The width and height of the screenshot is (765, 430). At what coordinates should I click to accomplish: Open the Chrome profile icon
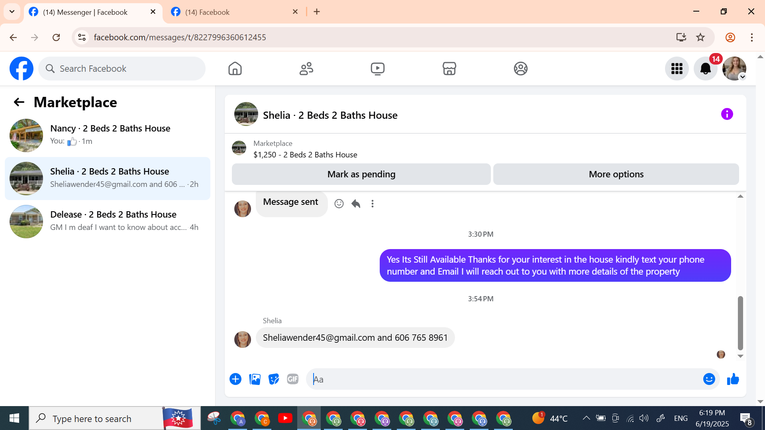(x=730, y=37)
